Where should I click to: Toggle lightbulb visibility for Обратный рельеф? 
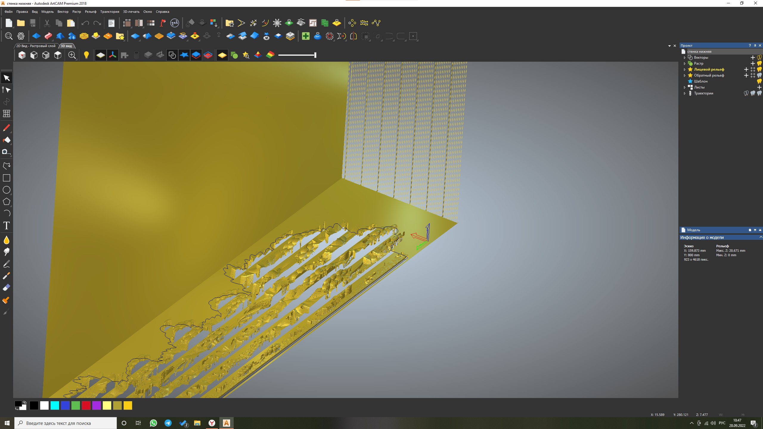pyautogui.click(x=759, y=75)
